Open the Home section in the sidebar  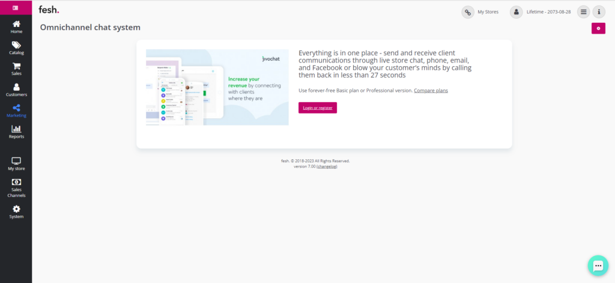[x=16, y=26]
